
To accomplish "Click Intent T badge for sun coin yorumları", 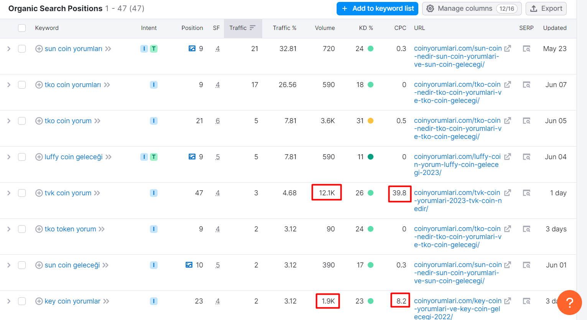I will pos(154,49).
